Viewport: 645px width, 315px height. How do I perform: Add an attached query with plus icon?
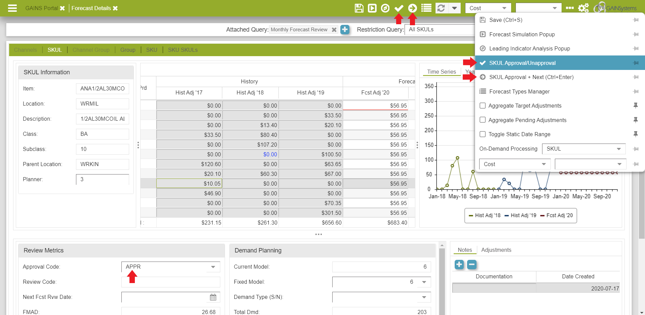[x=345, y=30]
